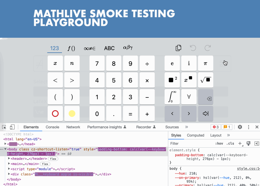Tap the backspace delete key

(205, 97)
